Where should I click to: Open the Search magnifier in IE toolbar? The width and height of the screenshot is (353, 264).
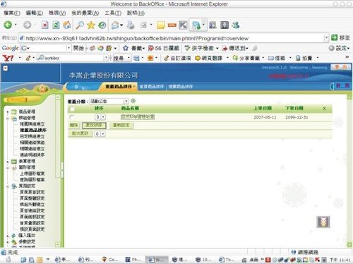[80, 25]
